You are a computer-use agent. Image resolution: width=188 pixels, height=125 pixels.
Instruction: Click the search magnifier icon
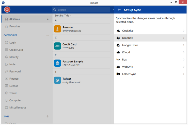coord(55,10)
